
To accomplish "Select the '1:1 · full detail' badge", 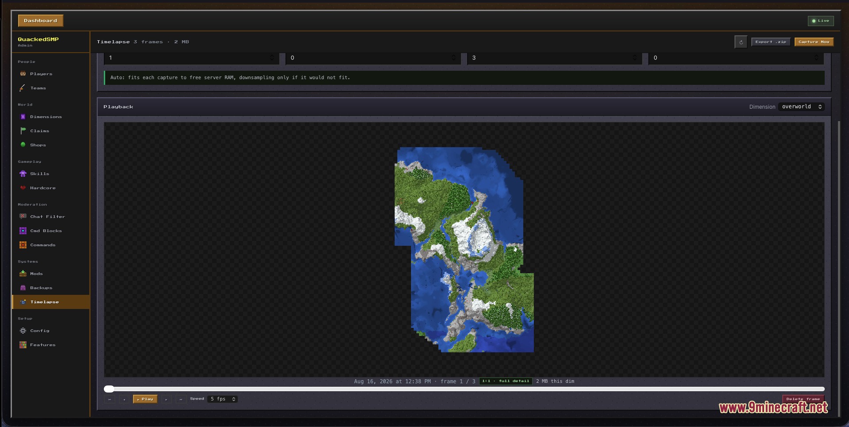I will tap(506, 381).
